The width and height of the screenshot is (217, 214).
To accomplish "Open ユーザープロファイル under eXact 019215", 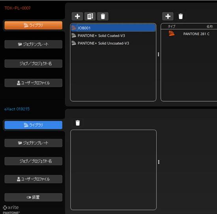I will click(34, 179).
